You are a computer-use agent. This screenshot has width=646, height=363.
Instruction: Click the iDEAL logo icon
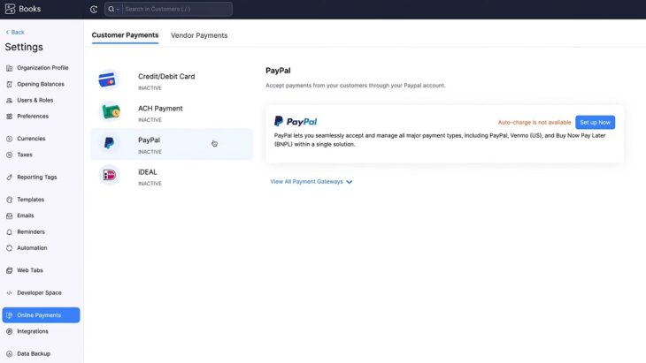109,175
